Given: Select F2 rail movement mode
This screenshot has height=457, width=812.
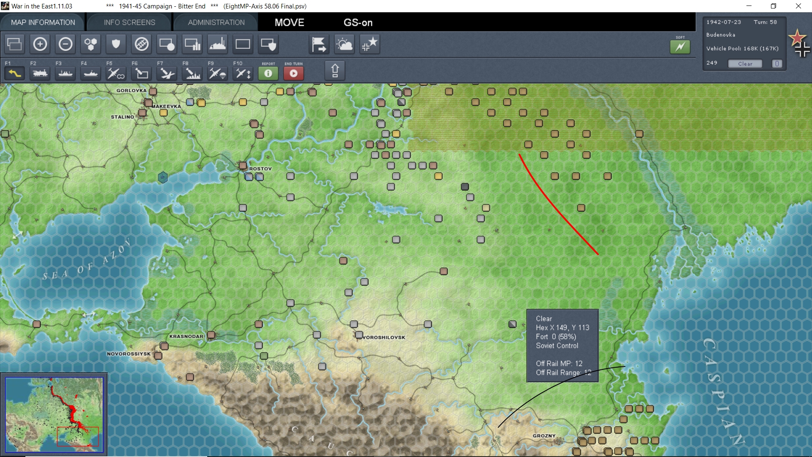Looking at the screenshot, I should tap(40, 73).
